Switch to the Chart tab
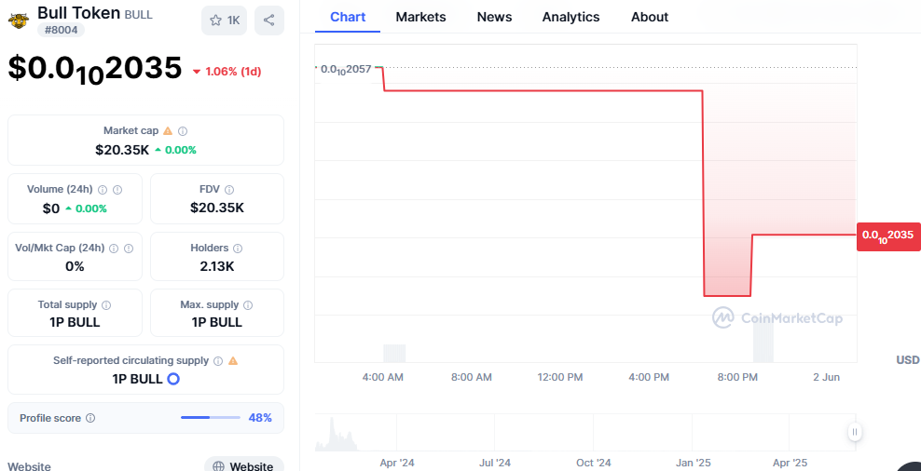The image size is (921, 471). click(348, 17)
